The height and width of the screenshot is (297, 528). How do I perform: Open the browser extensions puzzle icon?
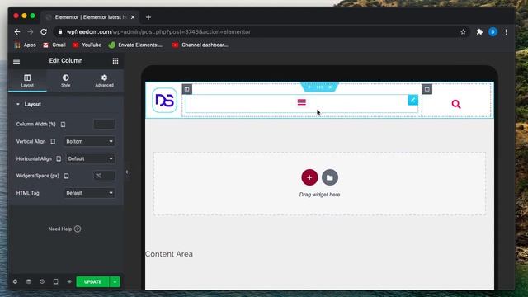479,32
